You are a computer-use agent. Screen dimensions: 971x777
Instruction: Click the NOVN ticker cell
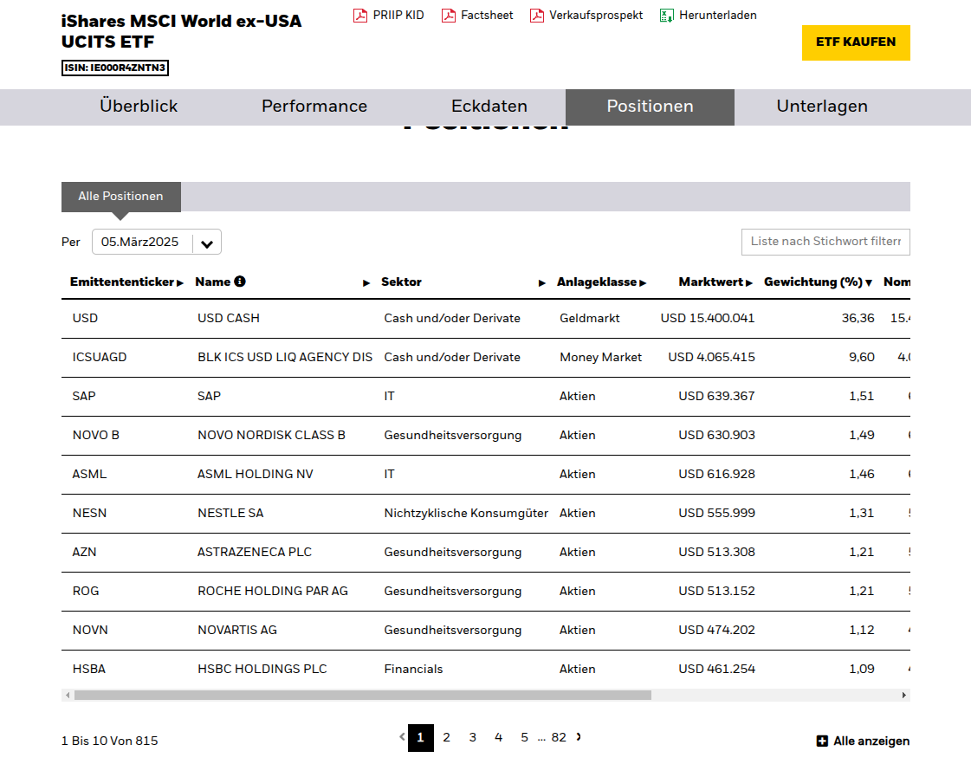pyautogui.click(x=90, y=631)
